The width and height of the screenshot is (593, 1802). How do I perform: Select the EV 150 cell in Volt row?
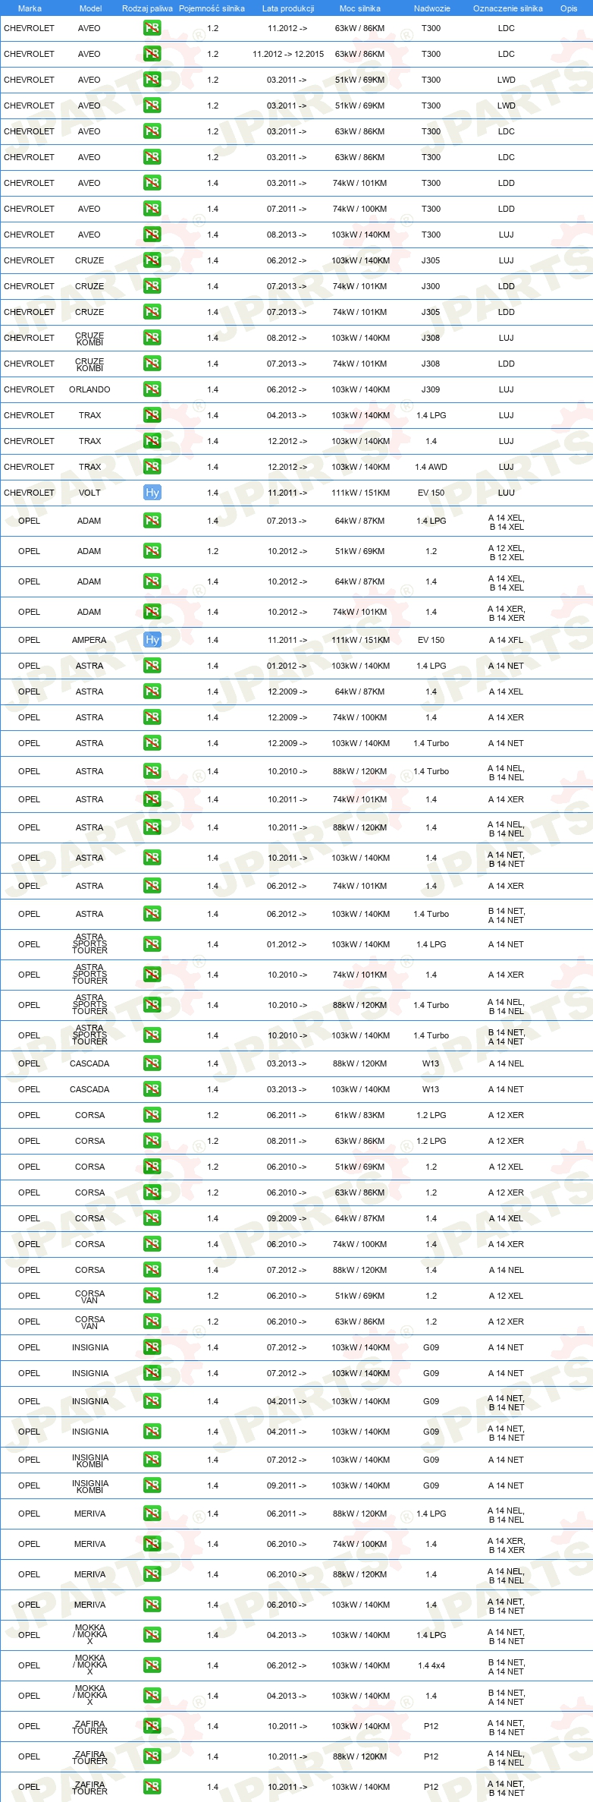431,493
